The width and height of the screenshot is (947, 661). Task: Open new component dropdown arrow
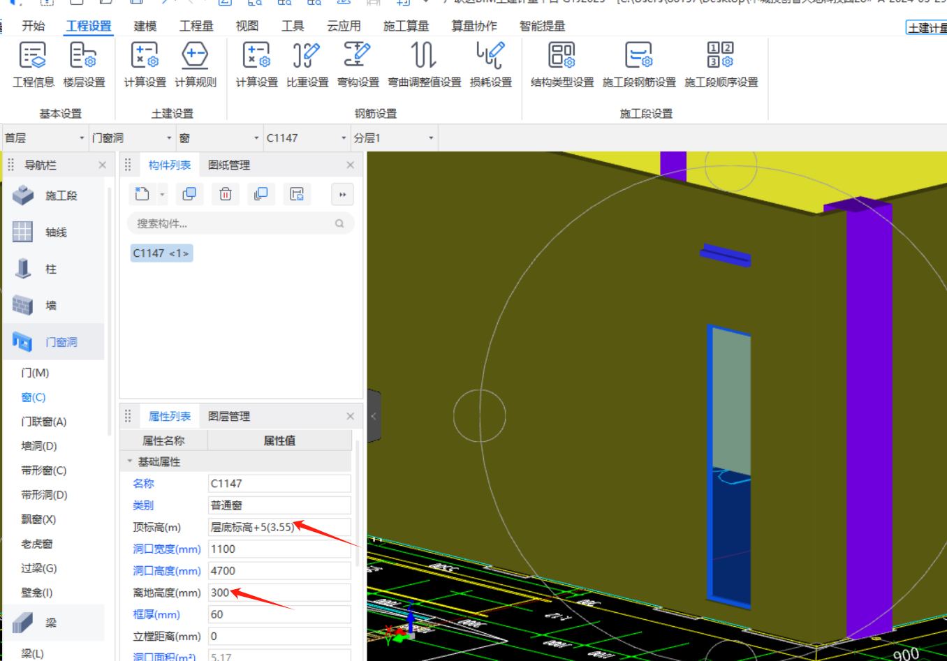tap(162, 195)
